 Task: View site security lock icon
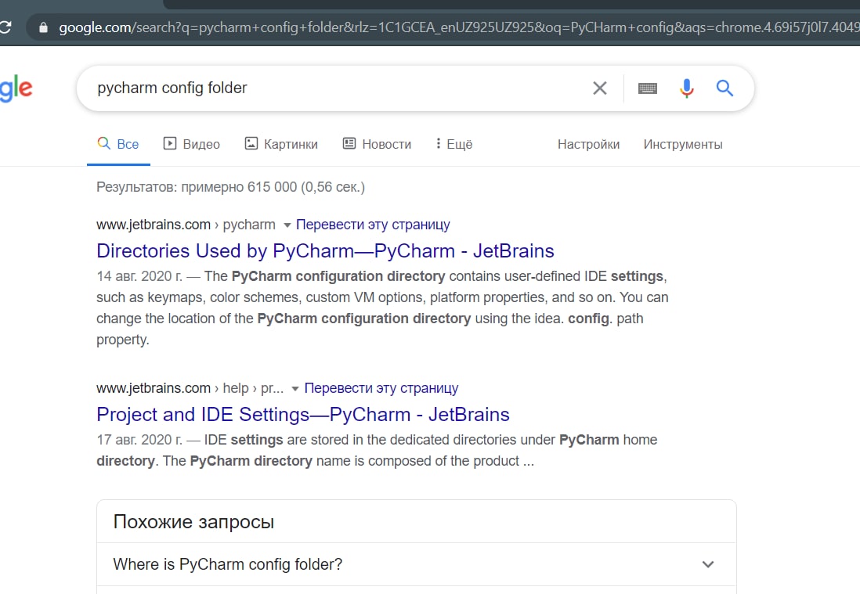pos(43,27)
